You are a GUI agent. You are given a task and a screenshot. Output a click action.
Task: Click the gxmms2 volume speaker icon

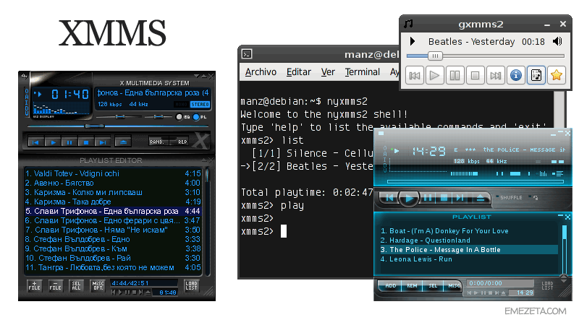coord(557,41)
